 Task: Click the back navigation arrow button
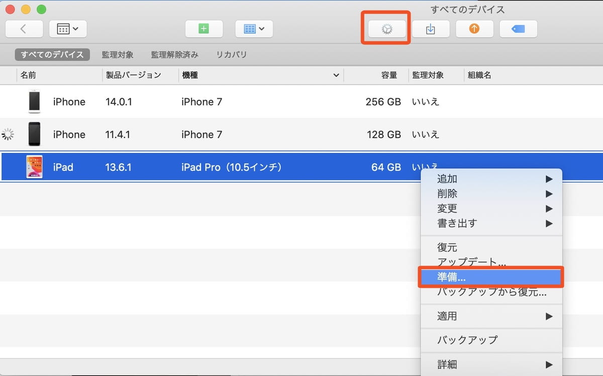tap(24, 29)
